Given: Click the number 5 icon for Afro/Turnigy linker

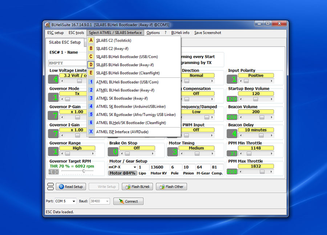Looking at the screenshot, I should coord(91,114).
